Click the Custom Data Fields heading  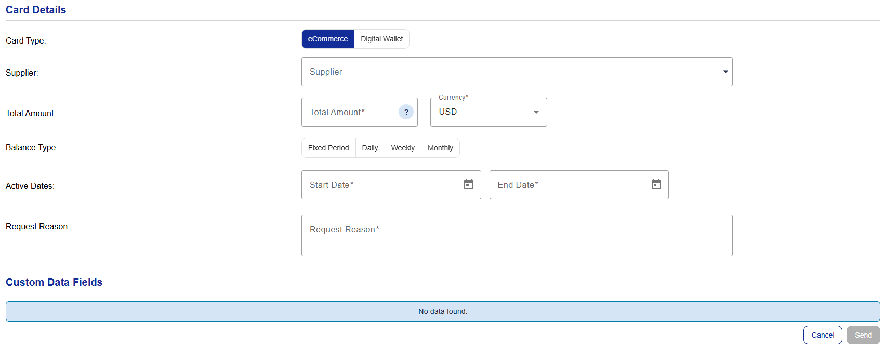click(54, 282)
